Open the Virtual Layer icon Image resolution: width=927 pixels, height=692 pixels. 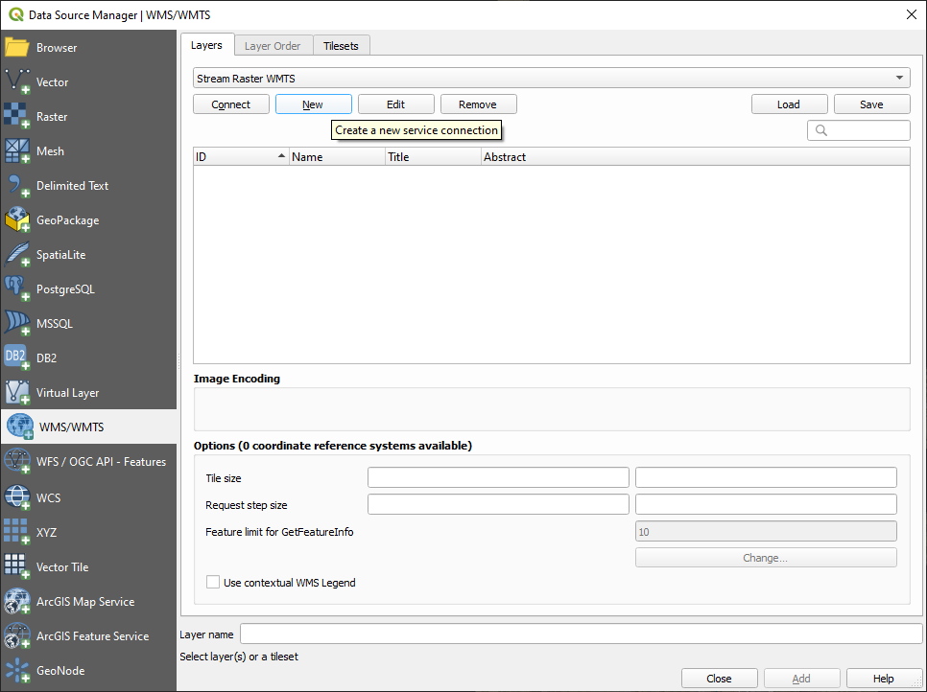[x=16, y=393]
